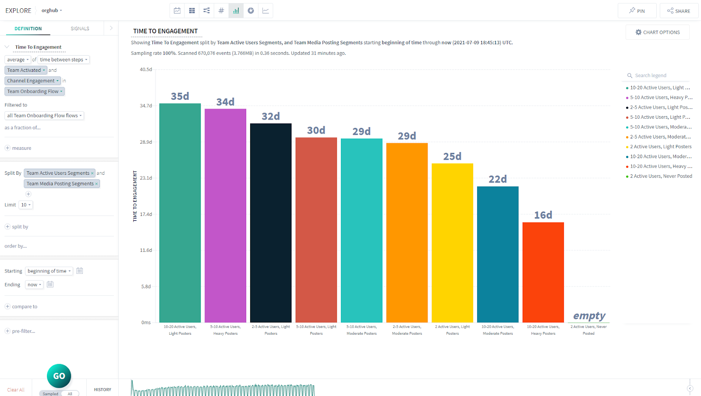Image resolution: width=701 pixels, height=396 pixels.
Task: Open the History tab
Action: [103, 389]
